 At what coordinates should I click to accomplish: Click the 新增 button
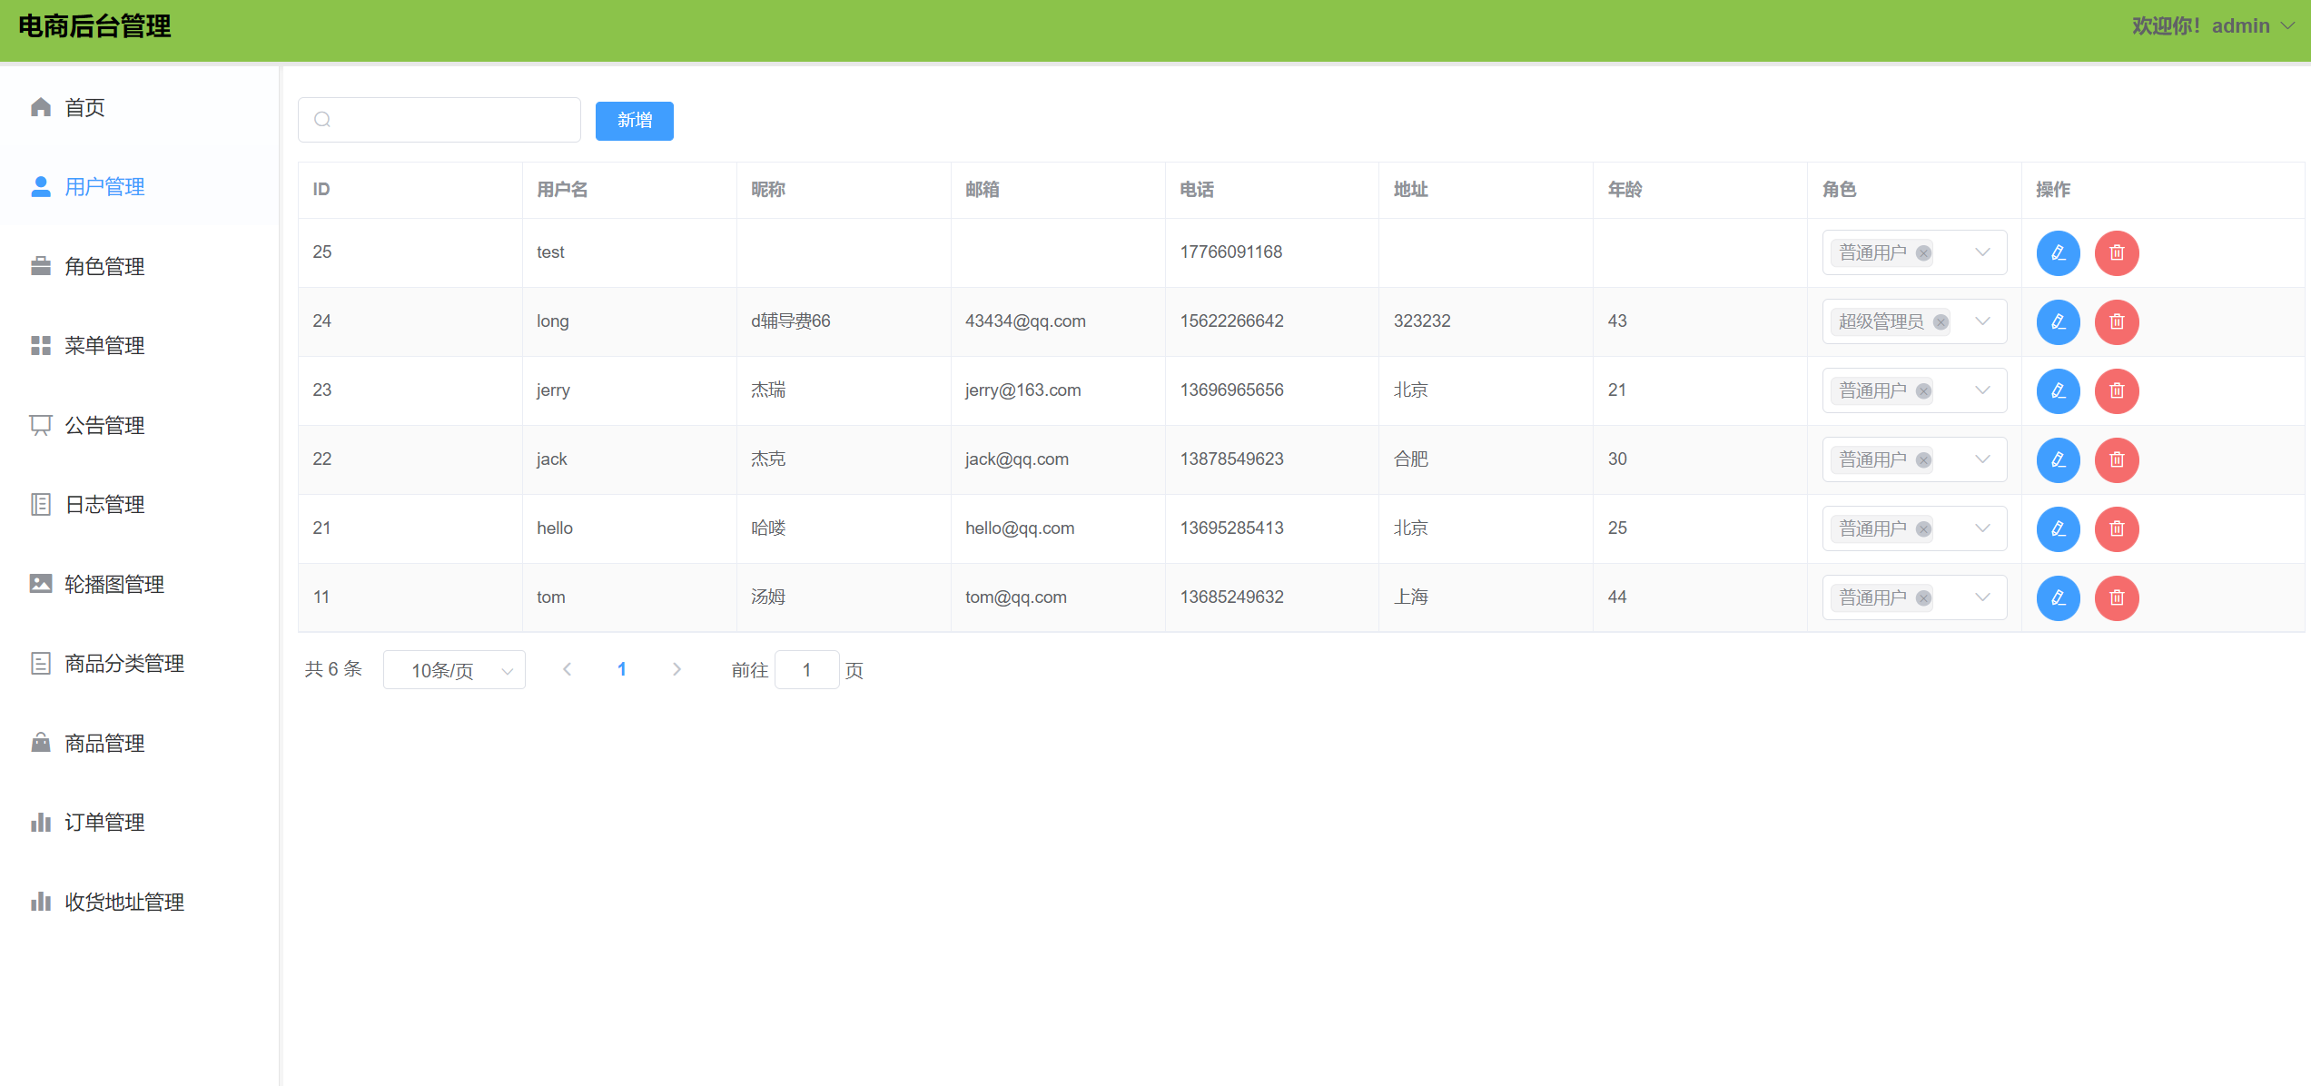634,121
